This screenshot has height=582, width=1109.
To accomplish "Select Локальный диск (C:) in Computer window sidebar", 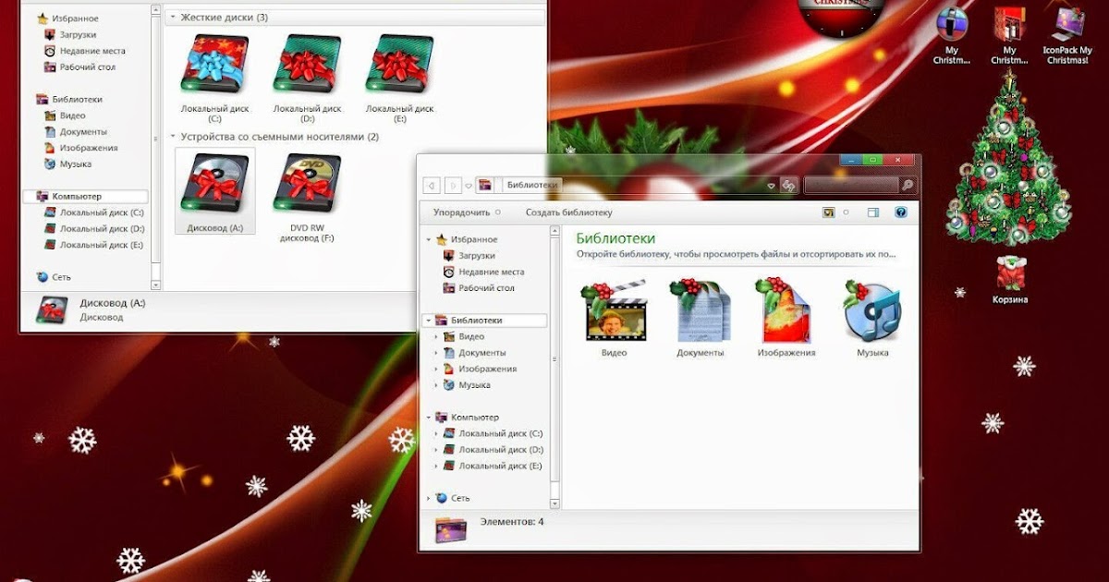I will [94, 212].
